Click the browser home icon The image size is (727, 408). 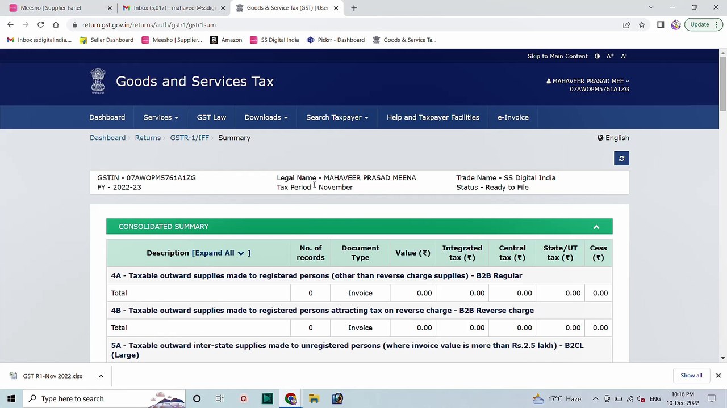[56, 25]
